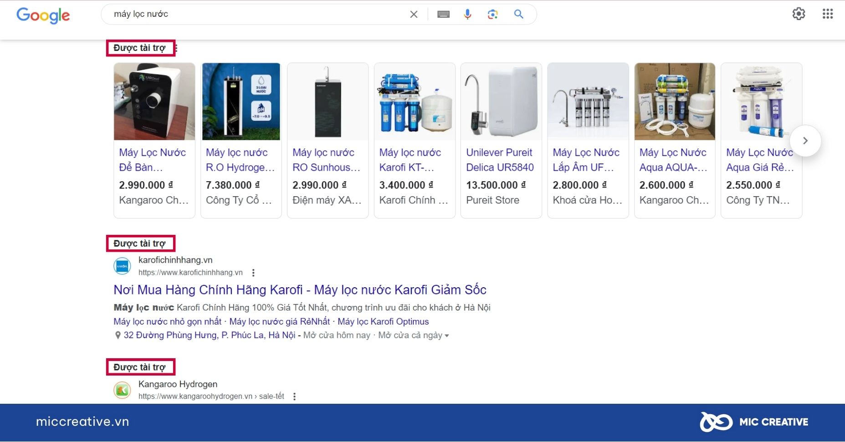
Task: Open Google Lens image search icon
Action: [x=492, y=14]
